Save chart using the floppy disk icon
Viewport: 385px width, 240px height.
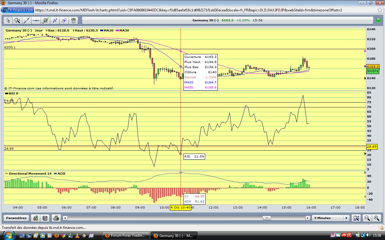tap(45, 218)
